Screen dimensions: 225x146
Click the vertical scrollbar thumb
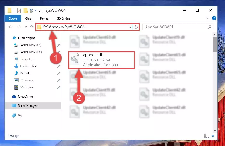[215, 44]
